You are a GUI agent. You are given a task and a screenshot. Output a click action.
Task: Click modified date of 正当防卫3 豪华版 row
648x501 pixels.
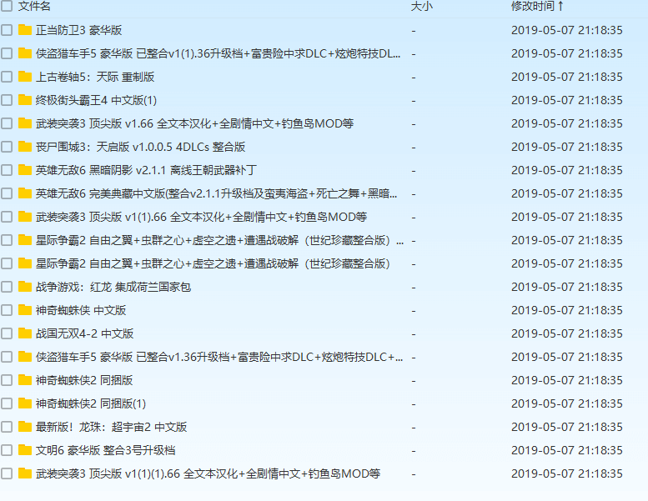point(566,30)
